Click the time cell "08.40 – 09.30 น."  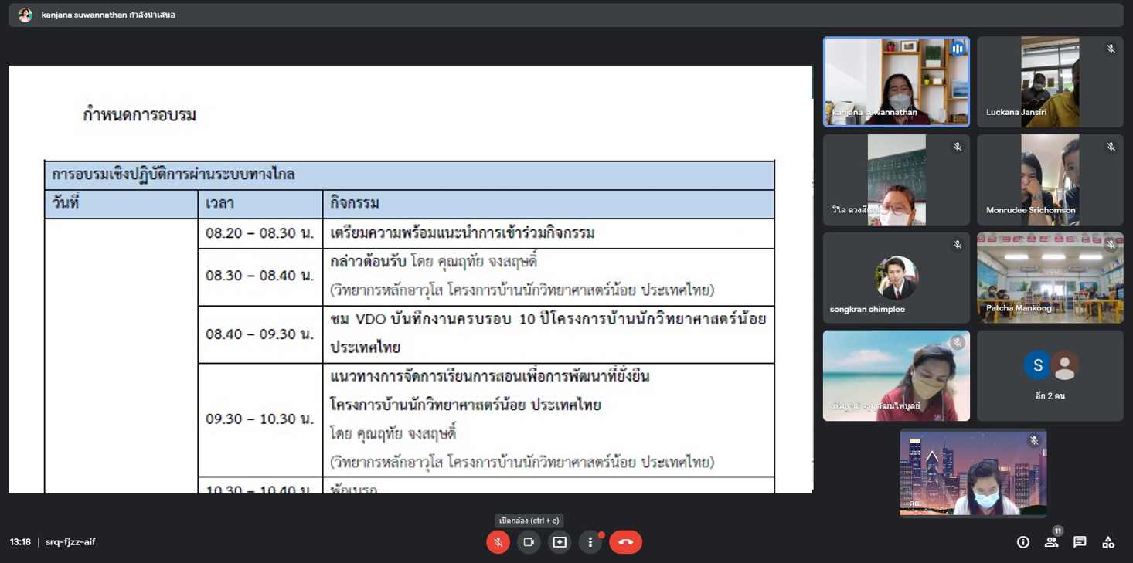(x=260, y=334)
